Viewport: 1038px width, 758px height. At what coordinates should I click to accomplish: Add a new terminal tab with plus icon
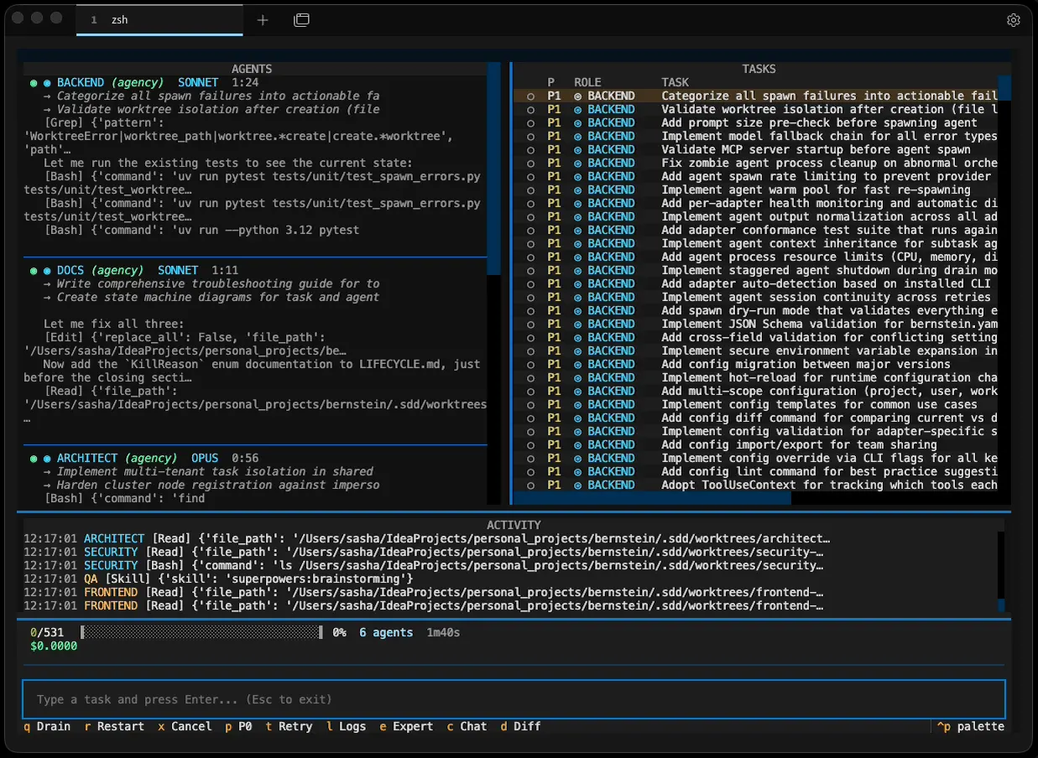click(263, 20)
